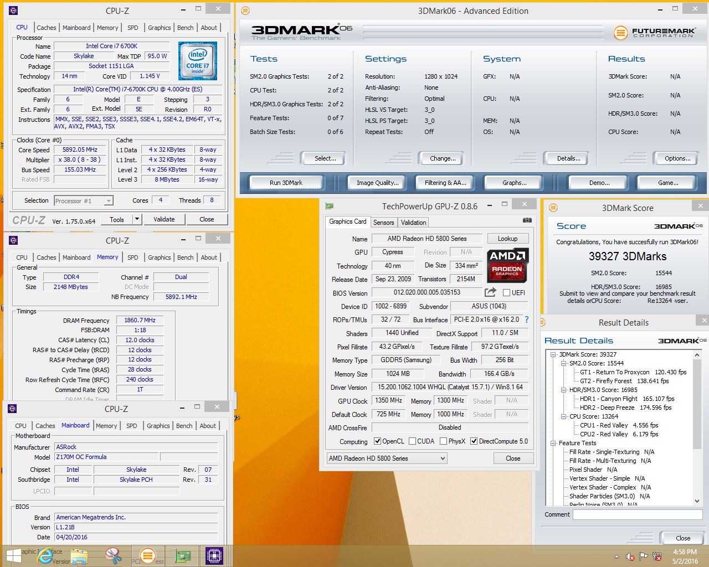Screen dimensions: 709x567
Task: Click the 3DMark06 Advanced Edition title bar icon
Action: tap(245, 11)
